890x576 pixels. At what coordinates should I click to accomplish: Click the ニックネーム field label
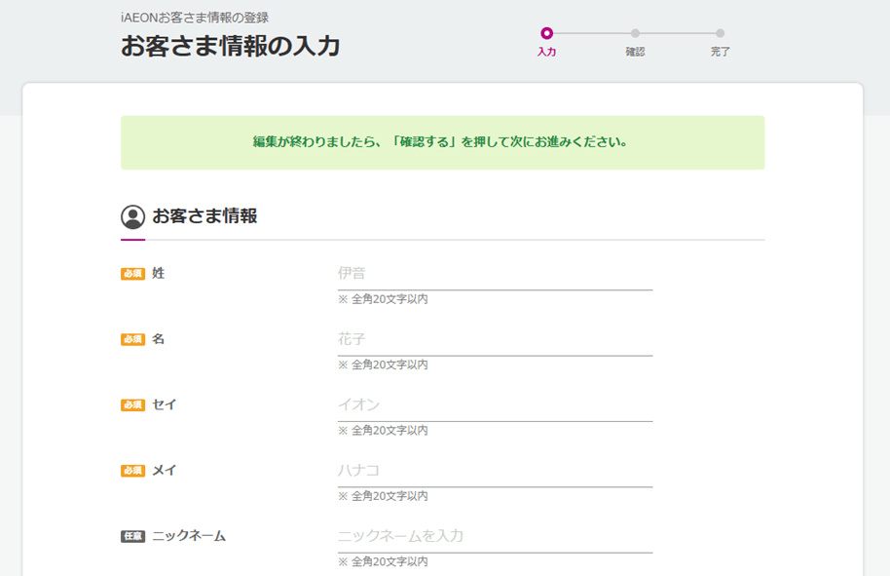pyautogui.click(x=189, y=536)
